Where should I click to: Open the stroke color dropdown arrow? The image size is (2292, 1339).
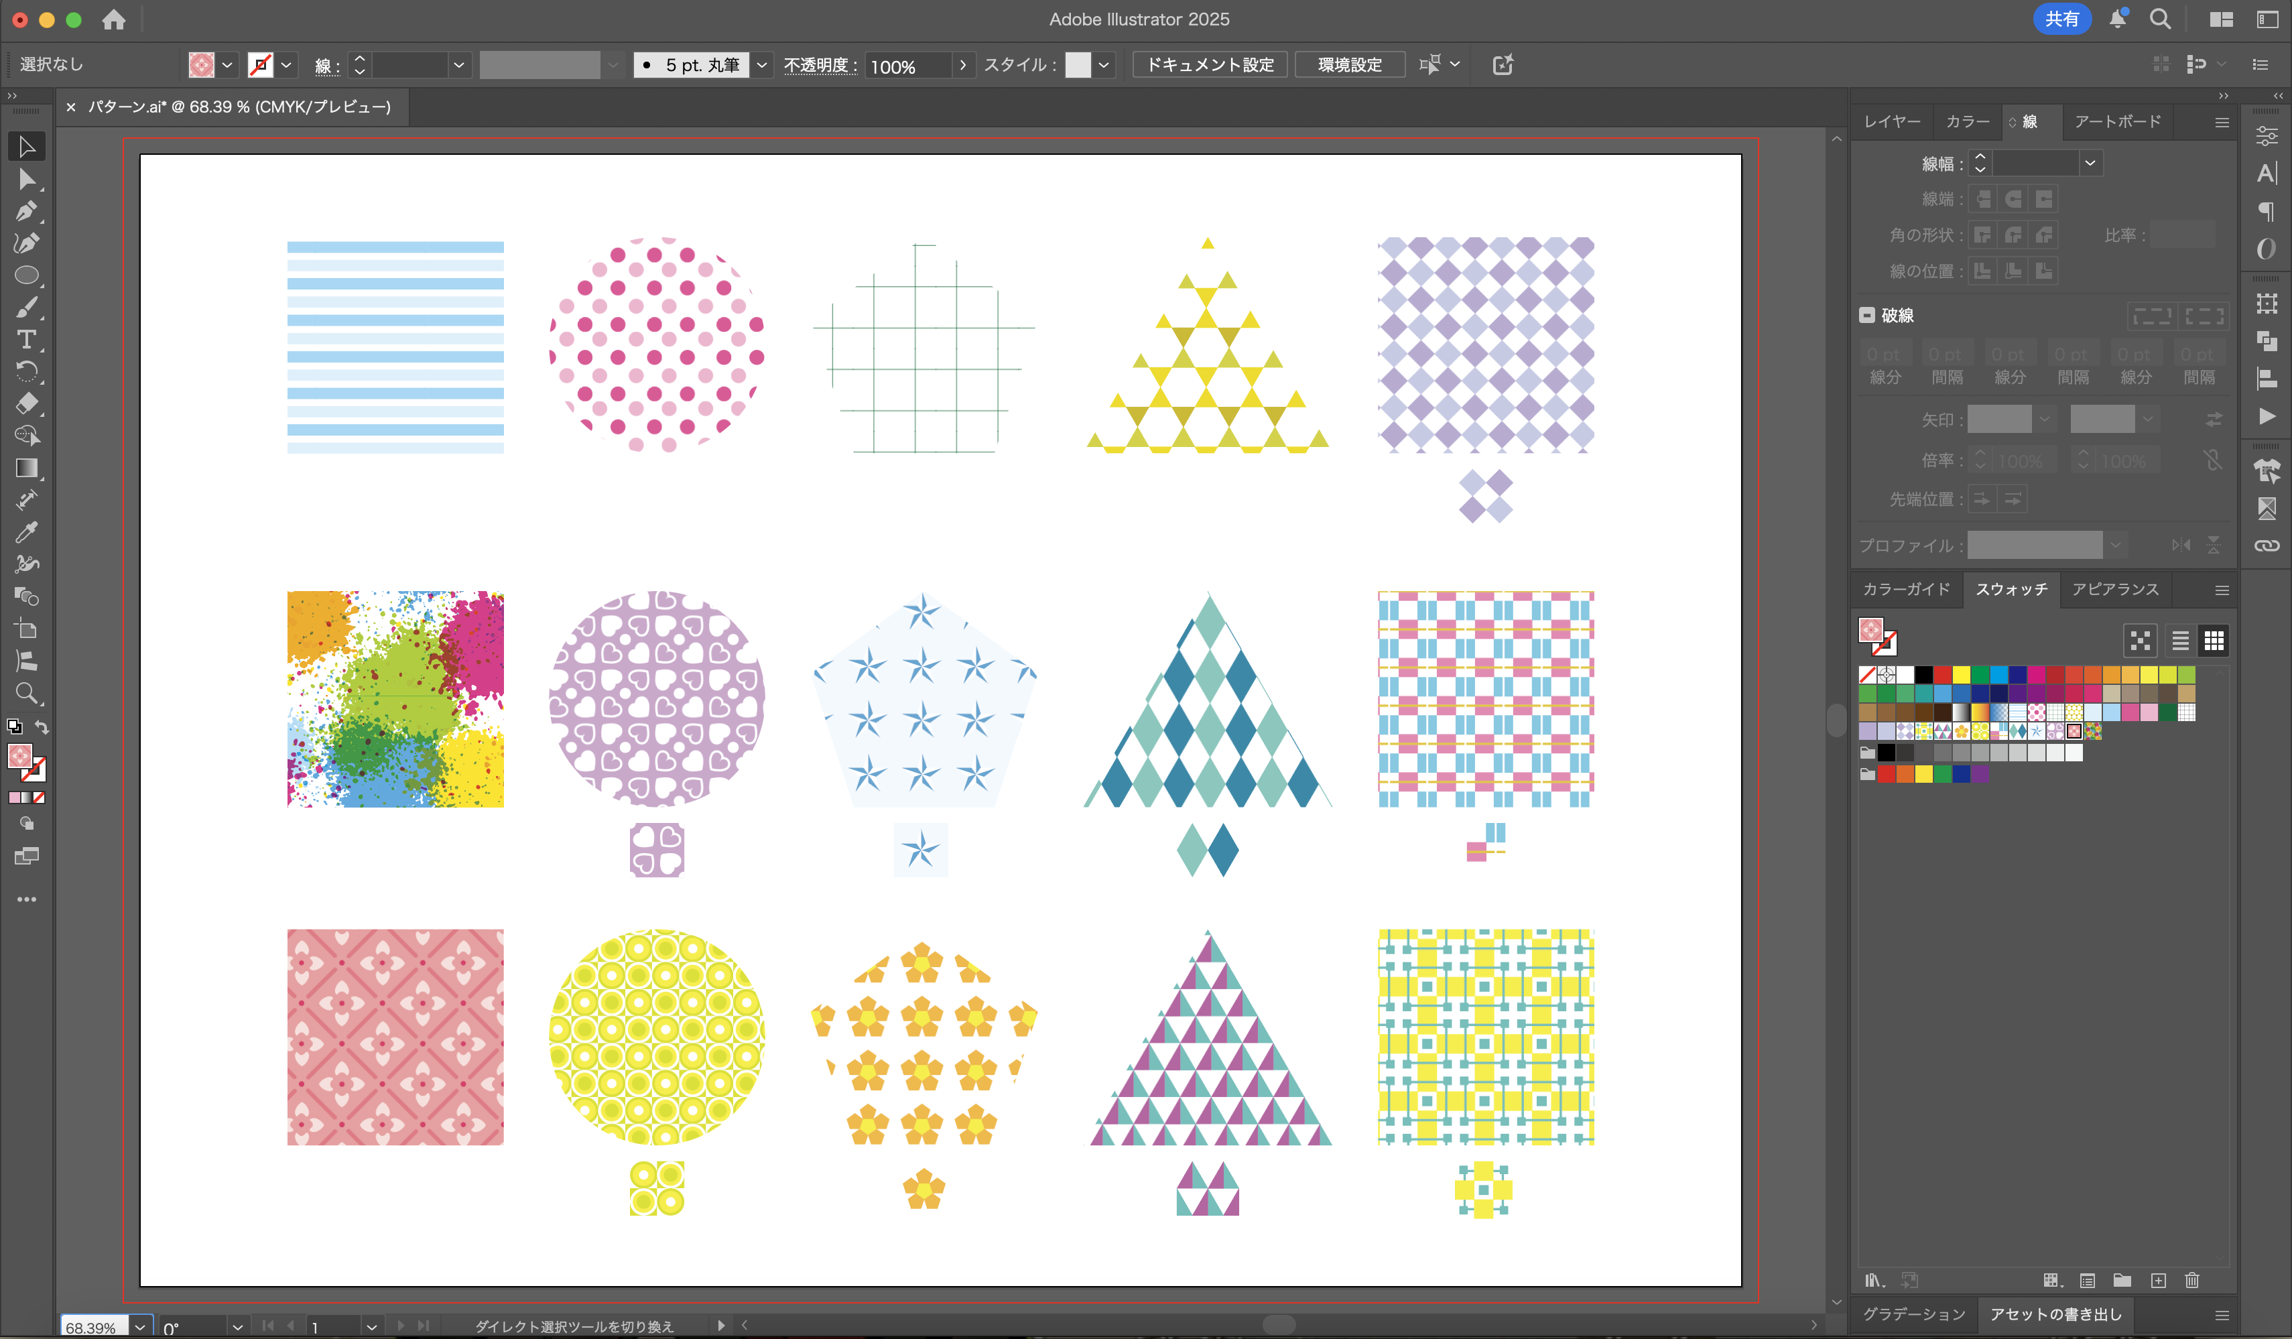point(287,64)
